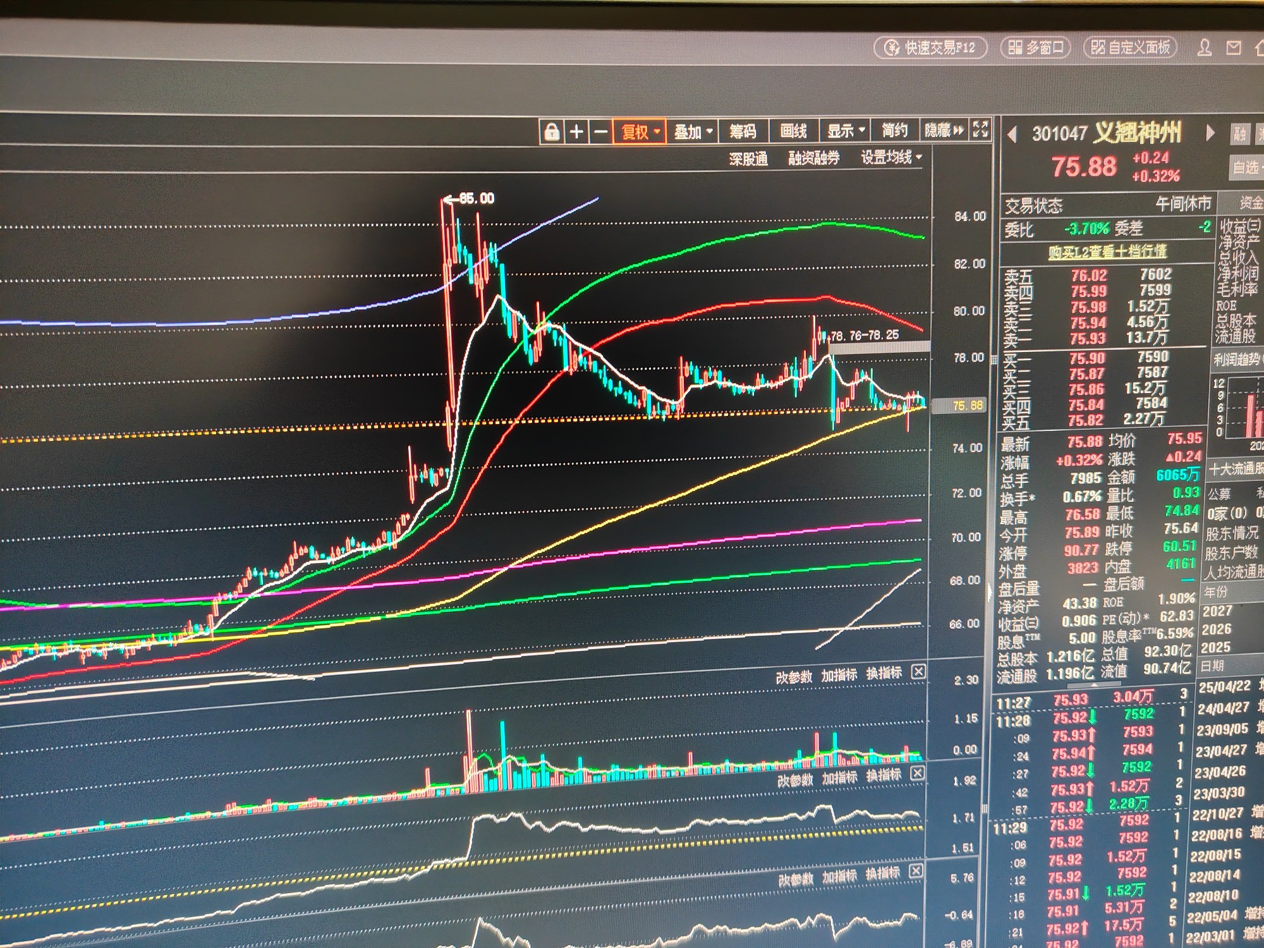1264x948 pixels.
Task: Toggle 简约 simplified view mode
Action: coord(894,131)
